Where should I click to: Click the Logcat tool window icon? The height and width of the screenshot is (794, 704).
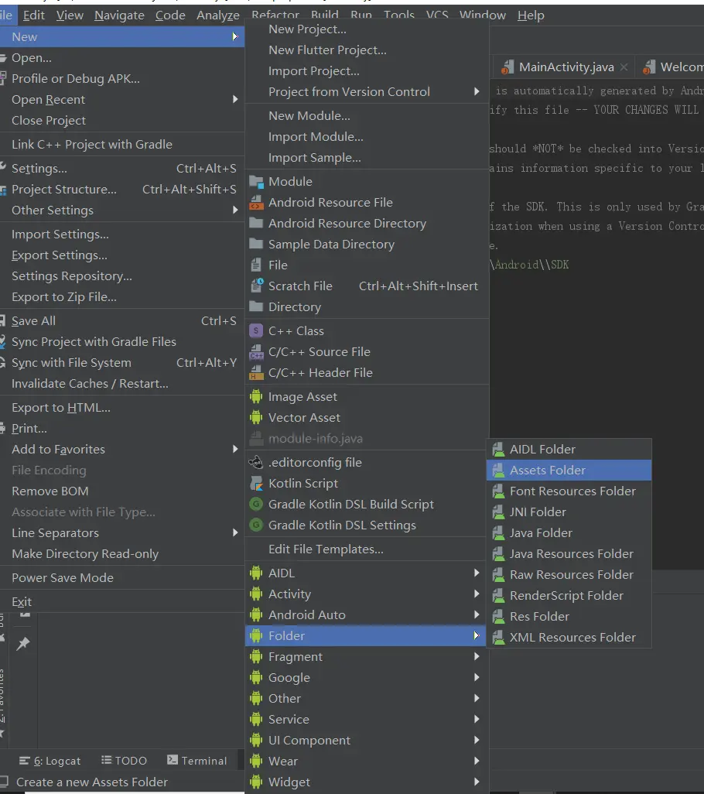(x=24, y=761)
